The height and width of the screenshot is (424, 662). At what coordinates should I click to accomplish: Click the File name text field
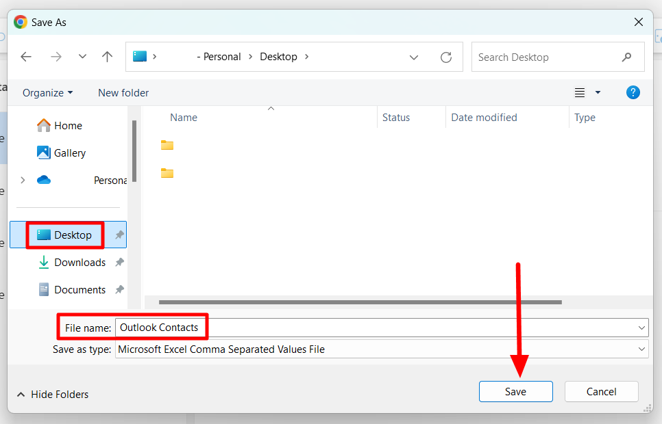(382, 328)
